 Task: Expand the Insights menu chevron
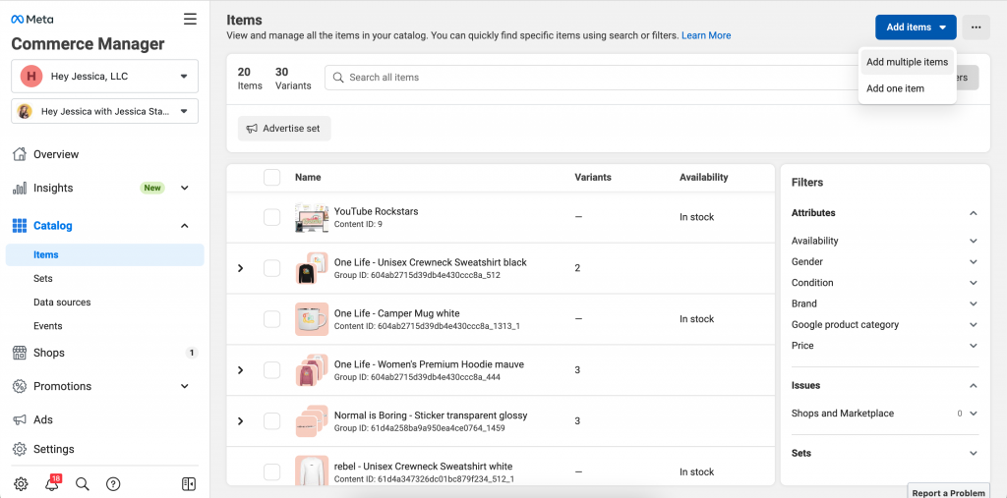pos(185,188)
